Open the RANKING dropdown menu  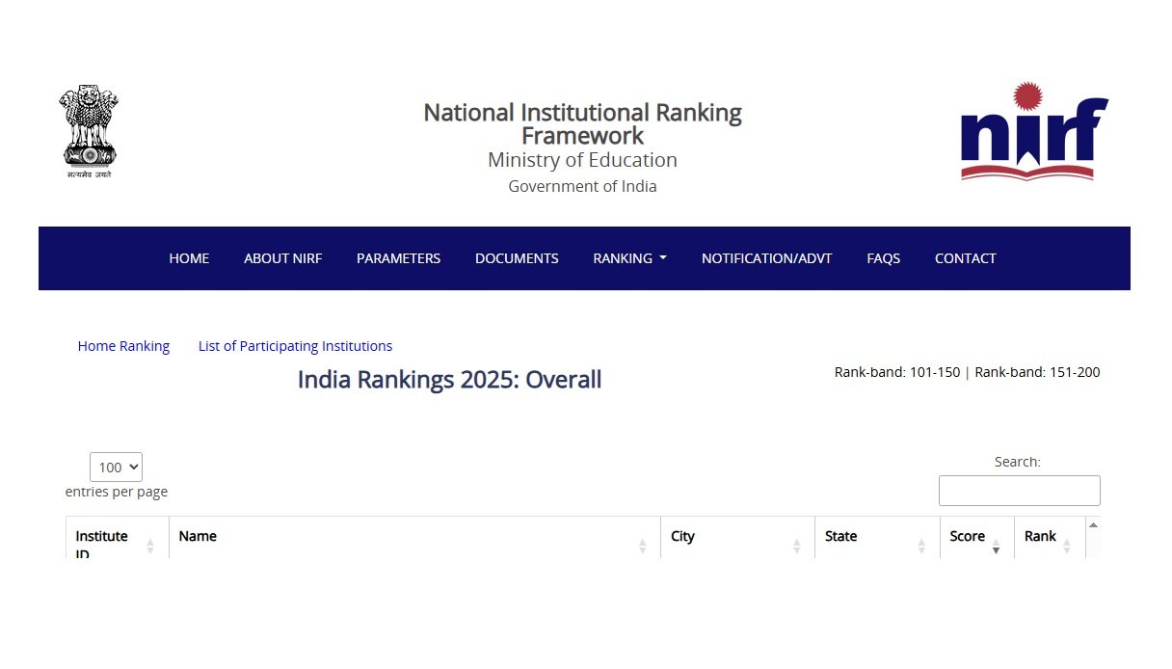pos(628,258)
